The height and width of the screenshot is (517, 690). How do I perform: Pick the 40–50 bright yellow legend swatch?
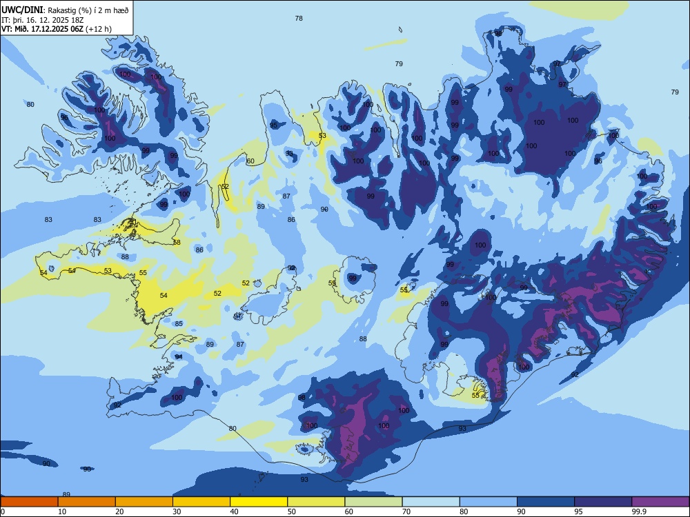point(259,502)
